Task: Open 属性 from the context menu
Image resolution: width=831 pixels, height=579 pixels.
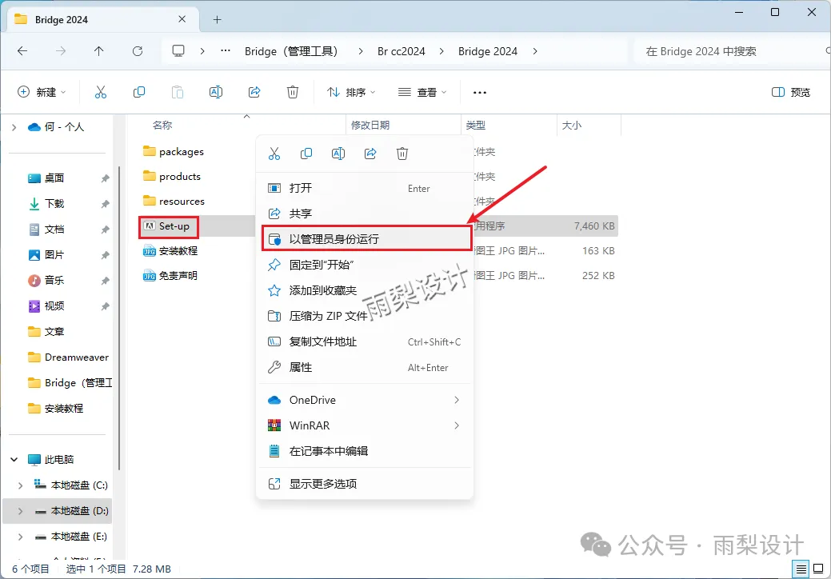Action: (x=365, y=367)
